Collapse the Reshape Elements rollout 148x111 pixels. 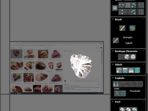[113, 51]
